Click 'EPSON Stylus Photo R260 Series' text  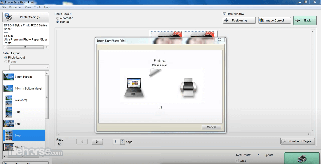click(25, 25)
